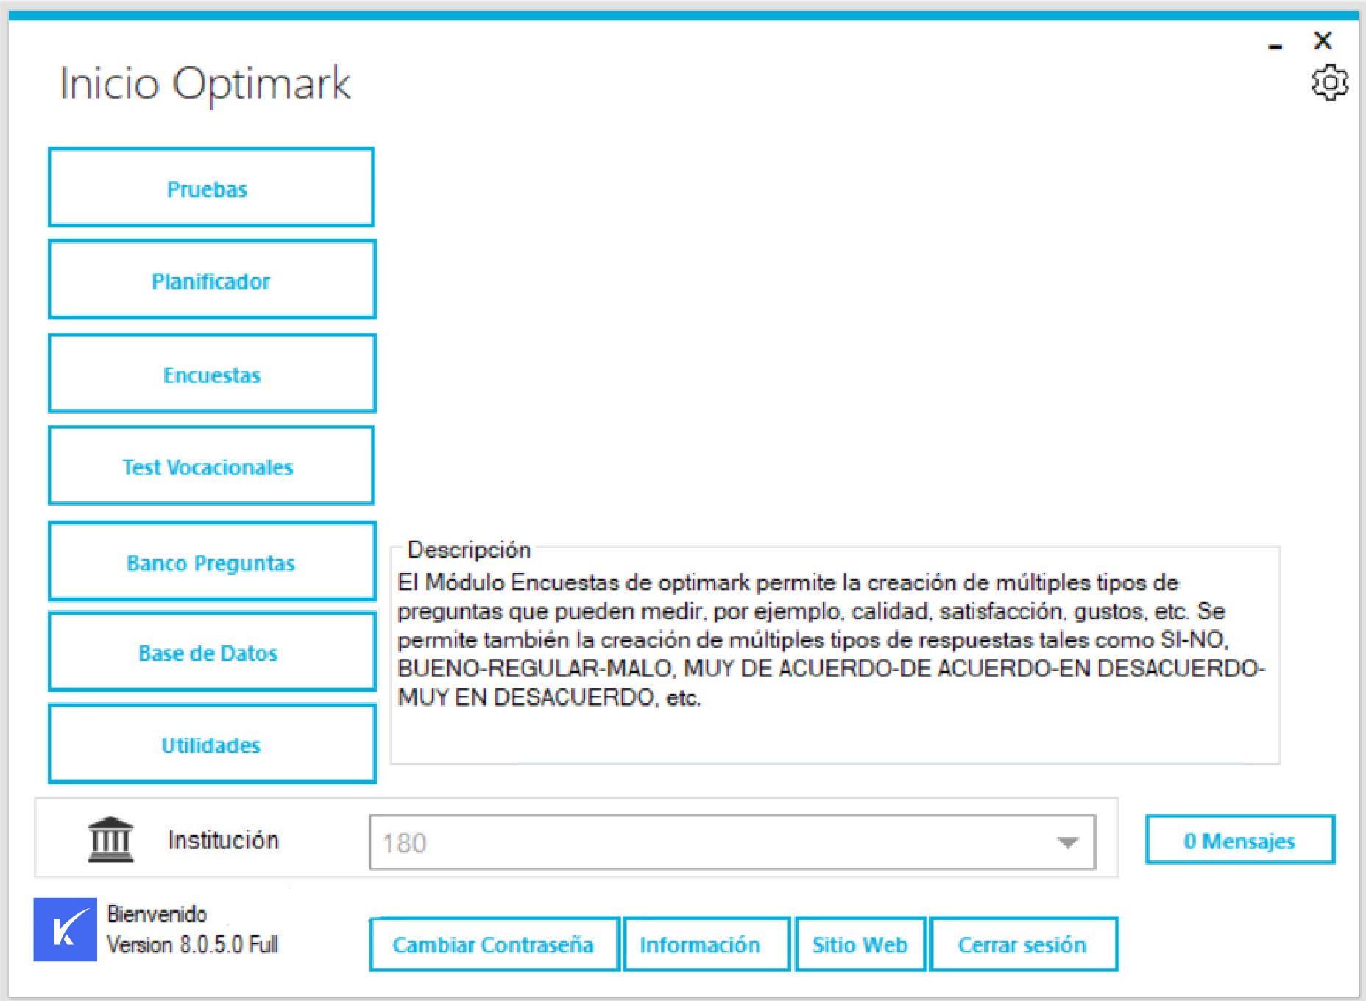The height and width of the screenshot is (1001, 1366).
Task: Click the blue K logo icon
Action: [65, 929]
